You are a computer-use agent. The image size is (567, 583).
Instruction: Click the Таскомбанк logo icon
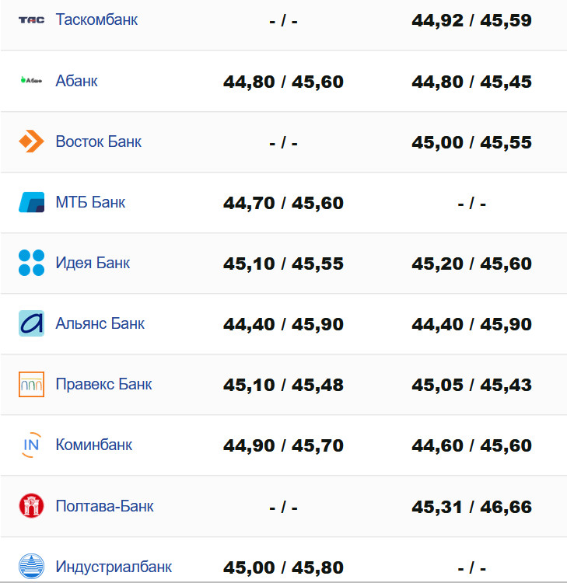click(31, 20)
